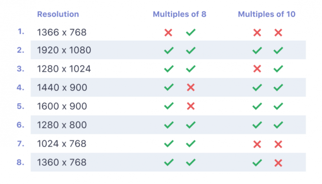The height and width of the screenshot is (184, 322).
Task: Click the Multiples of 8 column header
Action: click(179, 14)
